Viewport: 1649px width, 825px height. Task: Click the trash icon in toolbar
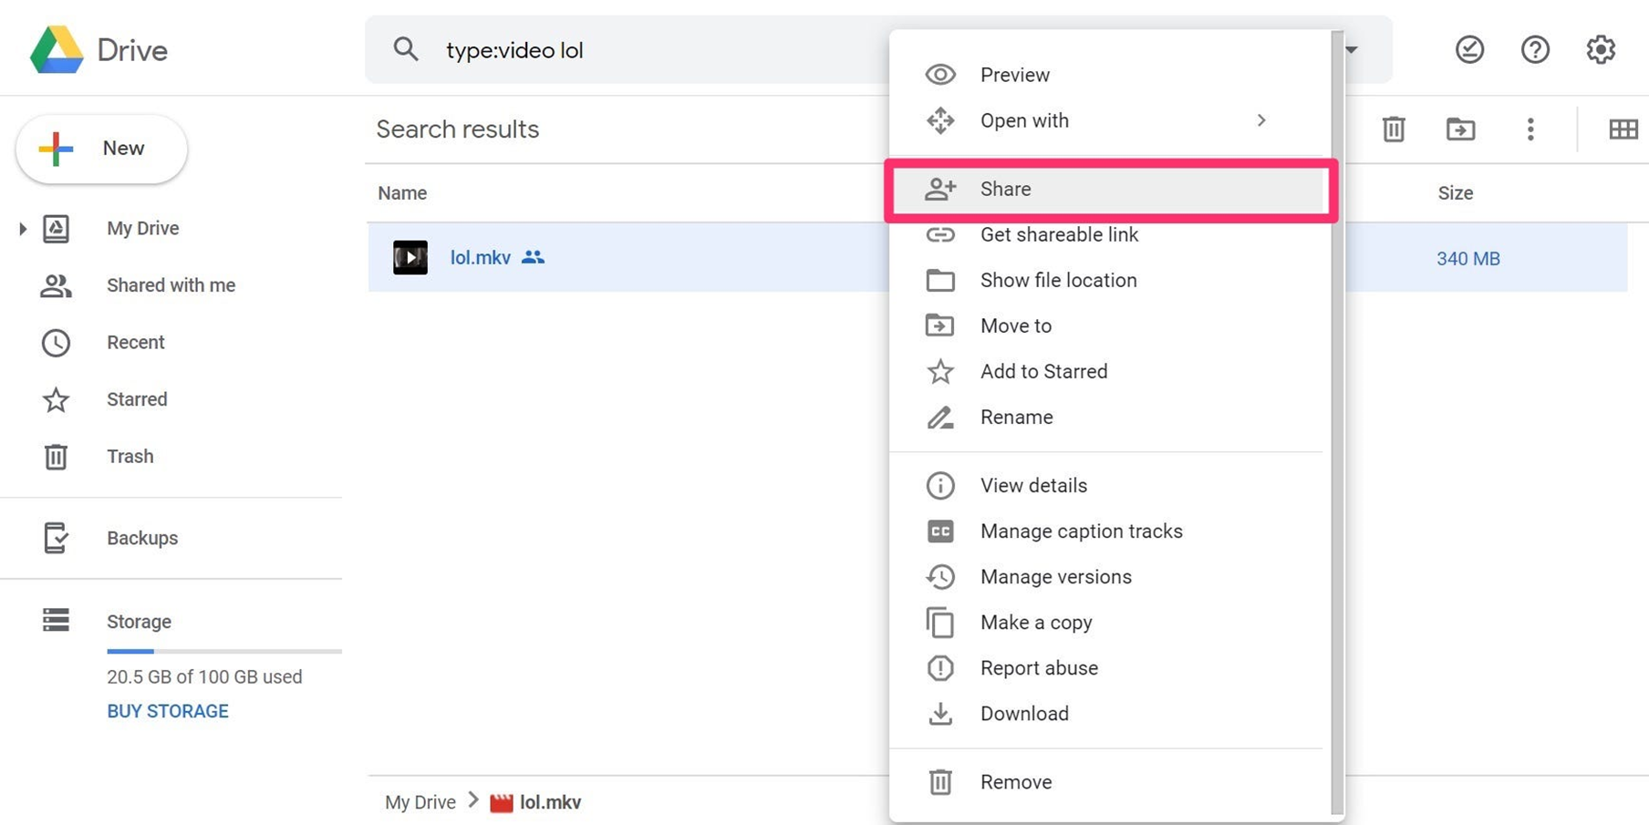(x=1394, y=129)
